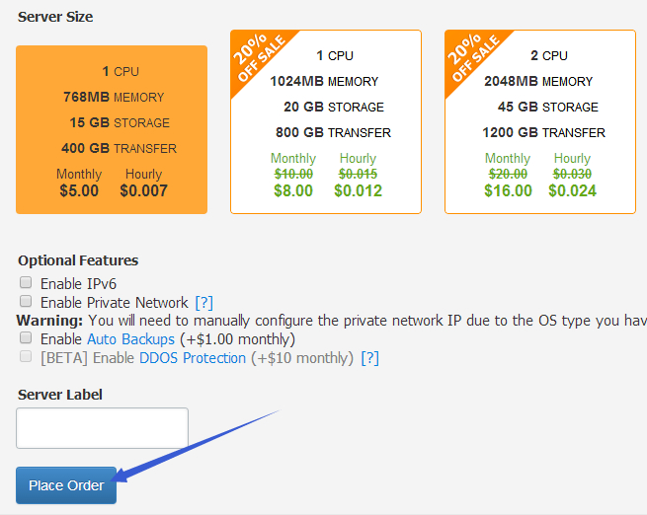Click the $0.012 hourly sale price
The height and width of the screenshot is (515, 647).
358,190
